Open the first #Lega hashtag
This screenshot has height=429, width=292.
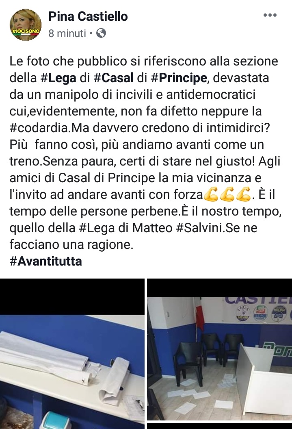(x=58, y=78)
